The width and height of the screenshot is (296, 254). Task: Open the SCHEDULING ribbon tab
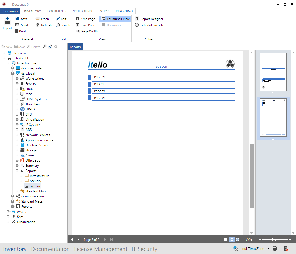(82, 11)
